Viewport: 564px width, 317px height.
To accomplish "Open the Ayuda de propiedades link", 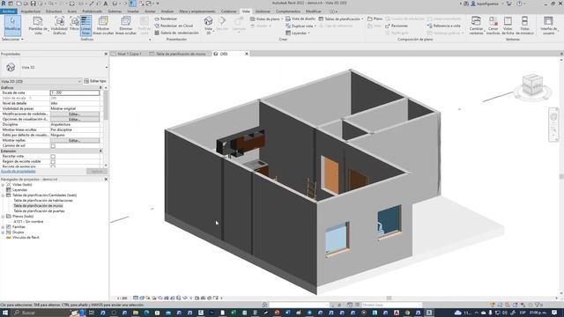I will (x=18, y=172).
